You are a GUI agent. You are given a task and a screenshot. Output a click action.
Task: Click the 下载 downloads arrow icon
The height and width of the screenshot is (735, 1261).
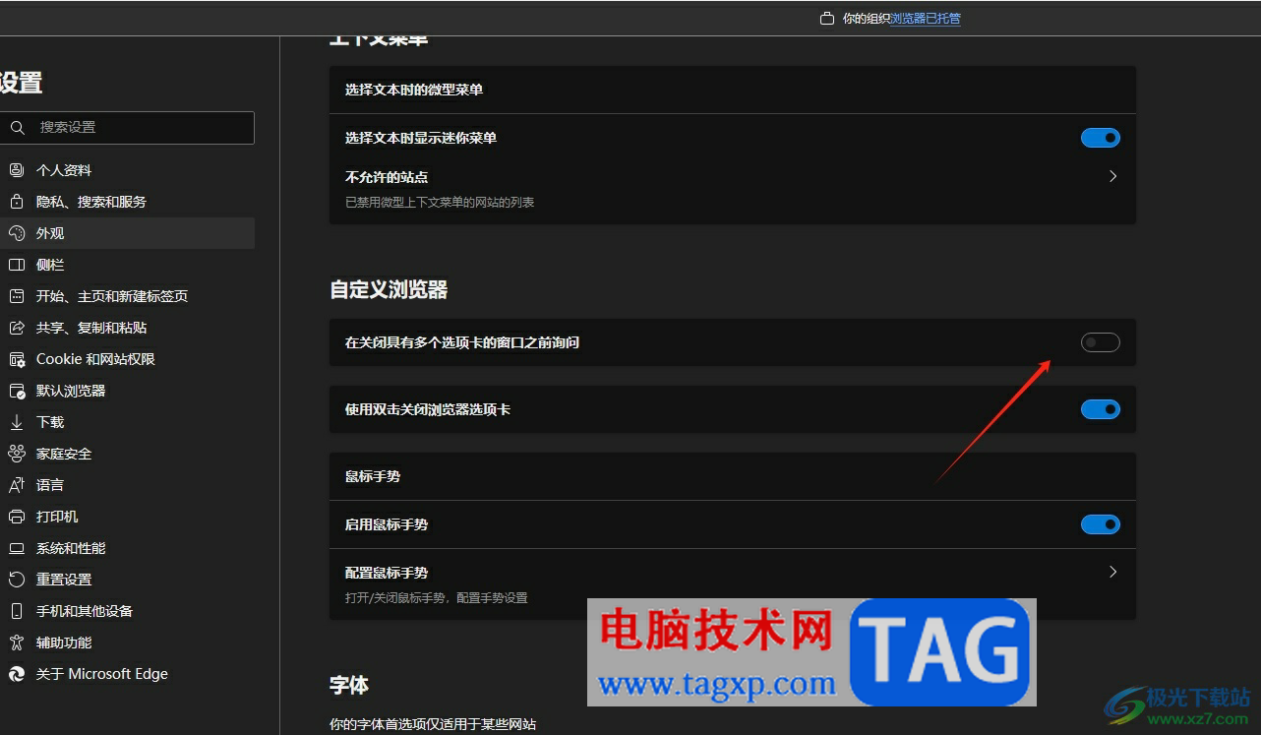point(17,421)
